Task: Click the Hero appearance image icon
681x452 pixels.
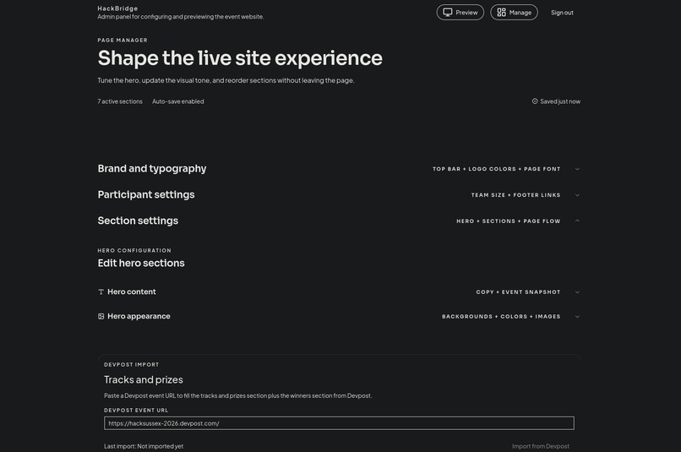Action: [x=101, y=317]
